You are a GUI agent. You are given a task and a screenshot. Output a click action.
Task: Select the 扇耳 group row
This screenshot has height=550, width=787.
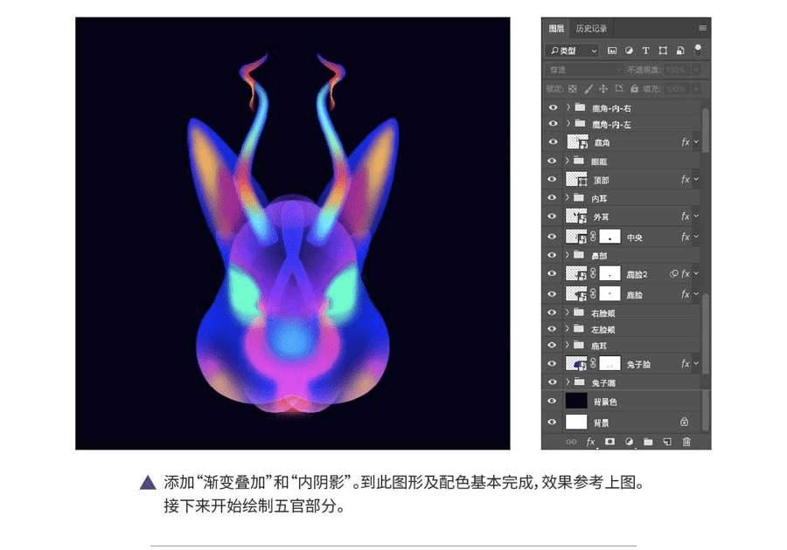click(623, 346)
